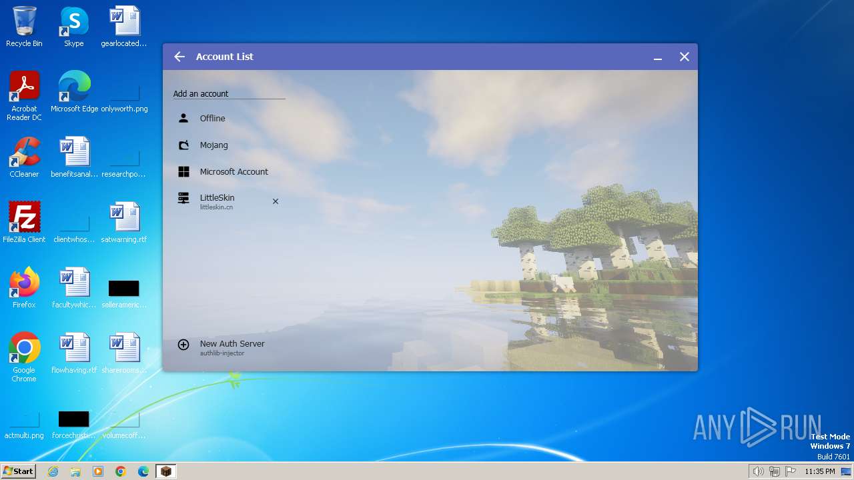Switch to the Minecraft launcher taskbar button
The image size is (854, 480).
click(166, 471)
